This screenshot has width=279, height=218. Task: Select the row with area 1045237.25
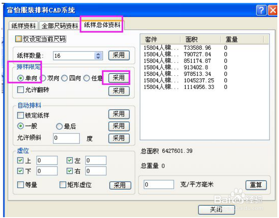pos(205,80)
